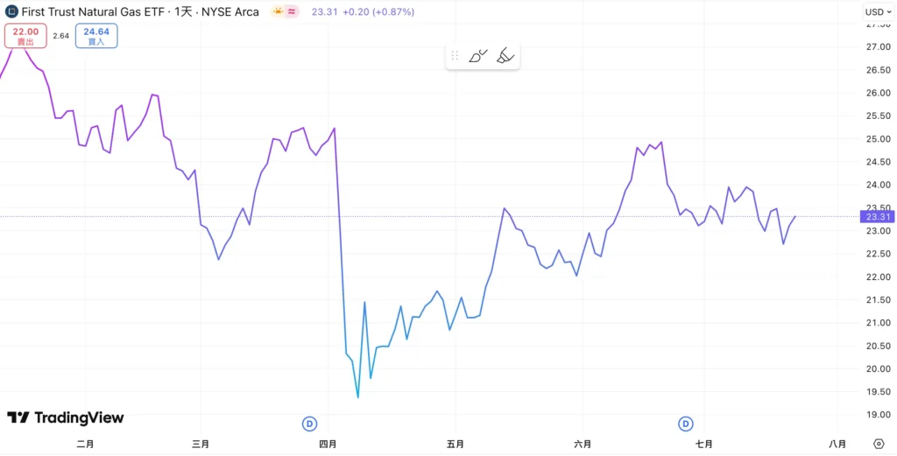Click the 22.00 sell button
897x456 pixels.
[25, 36]
